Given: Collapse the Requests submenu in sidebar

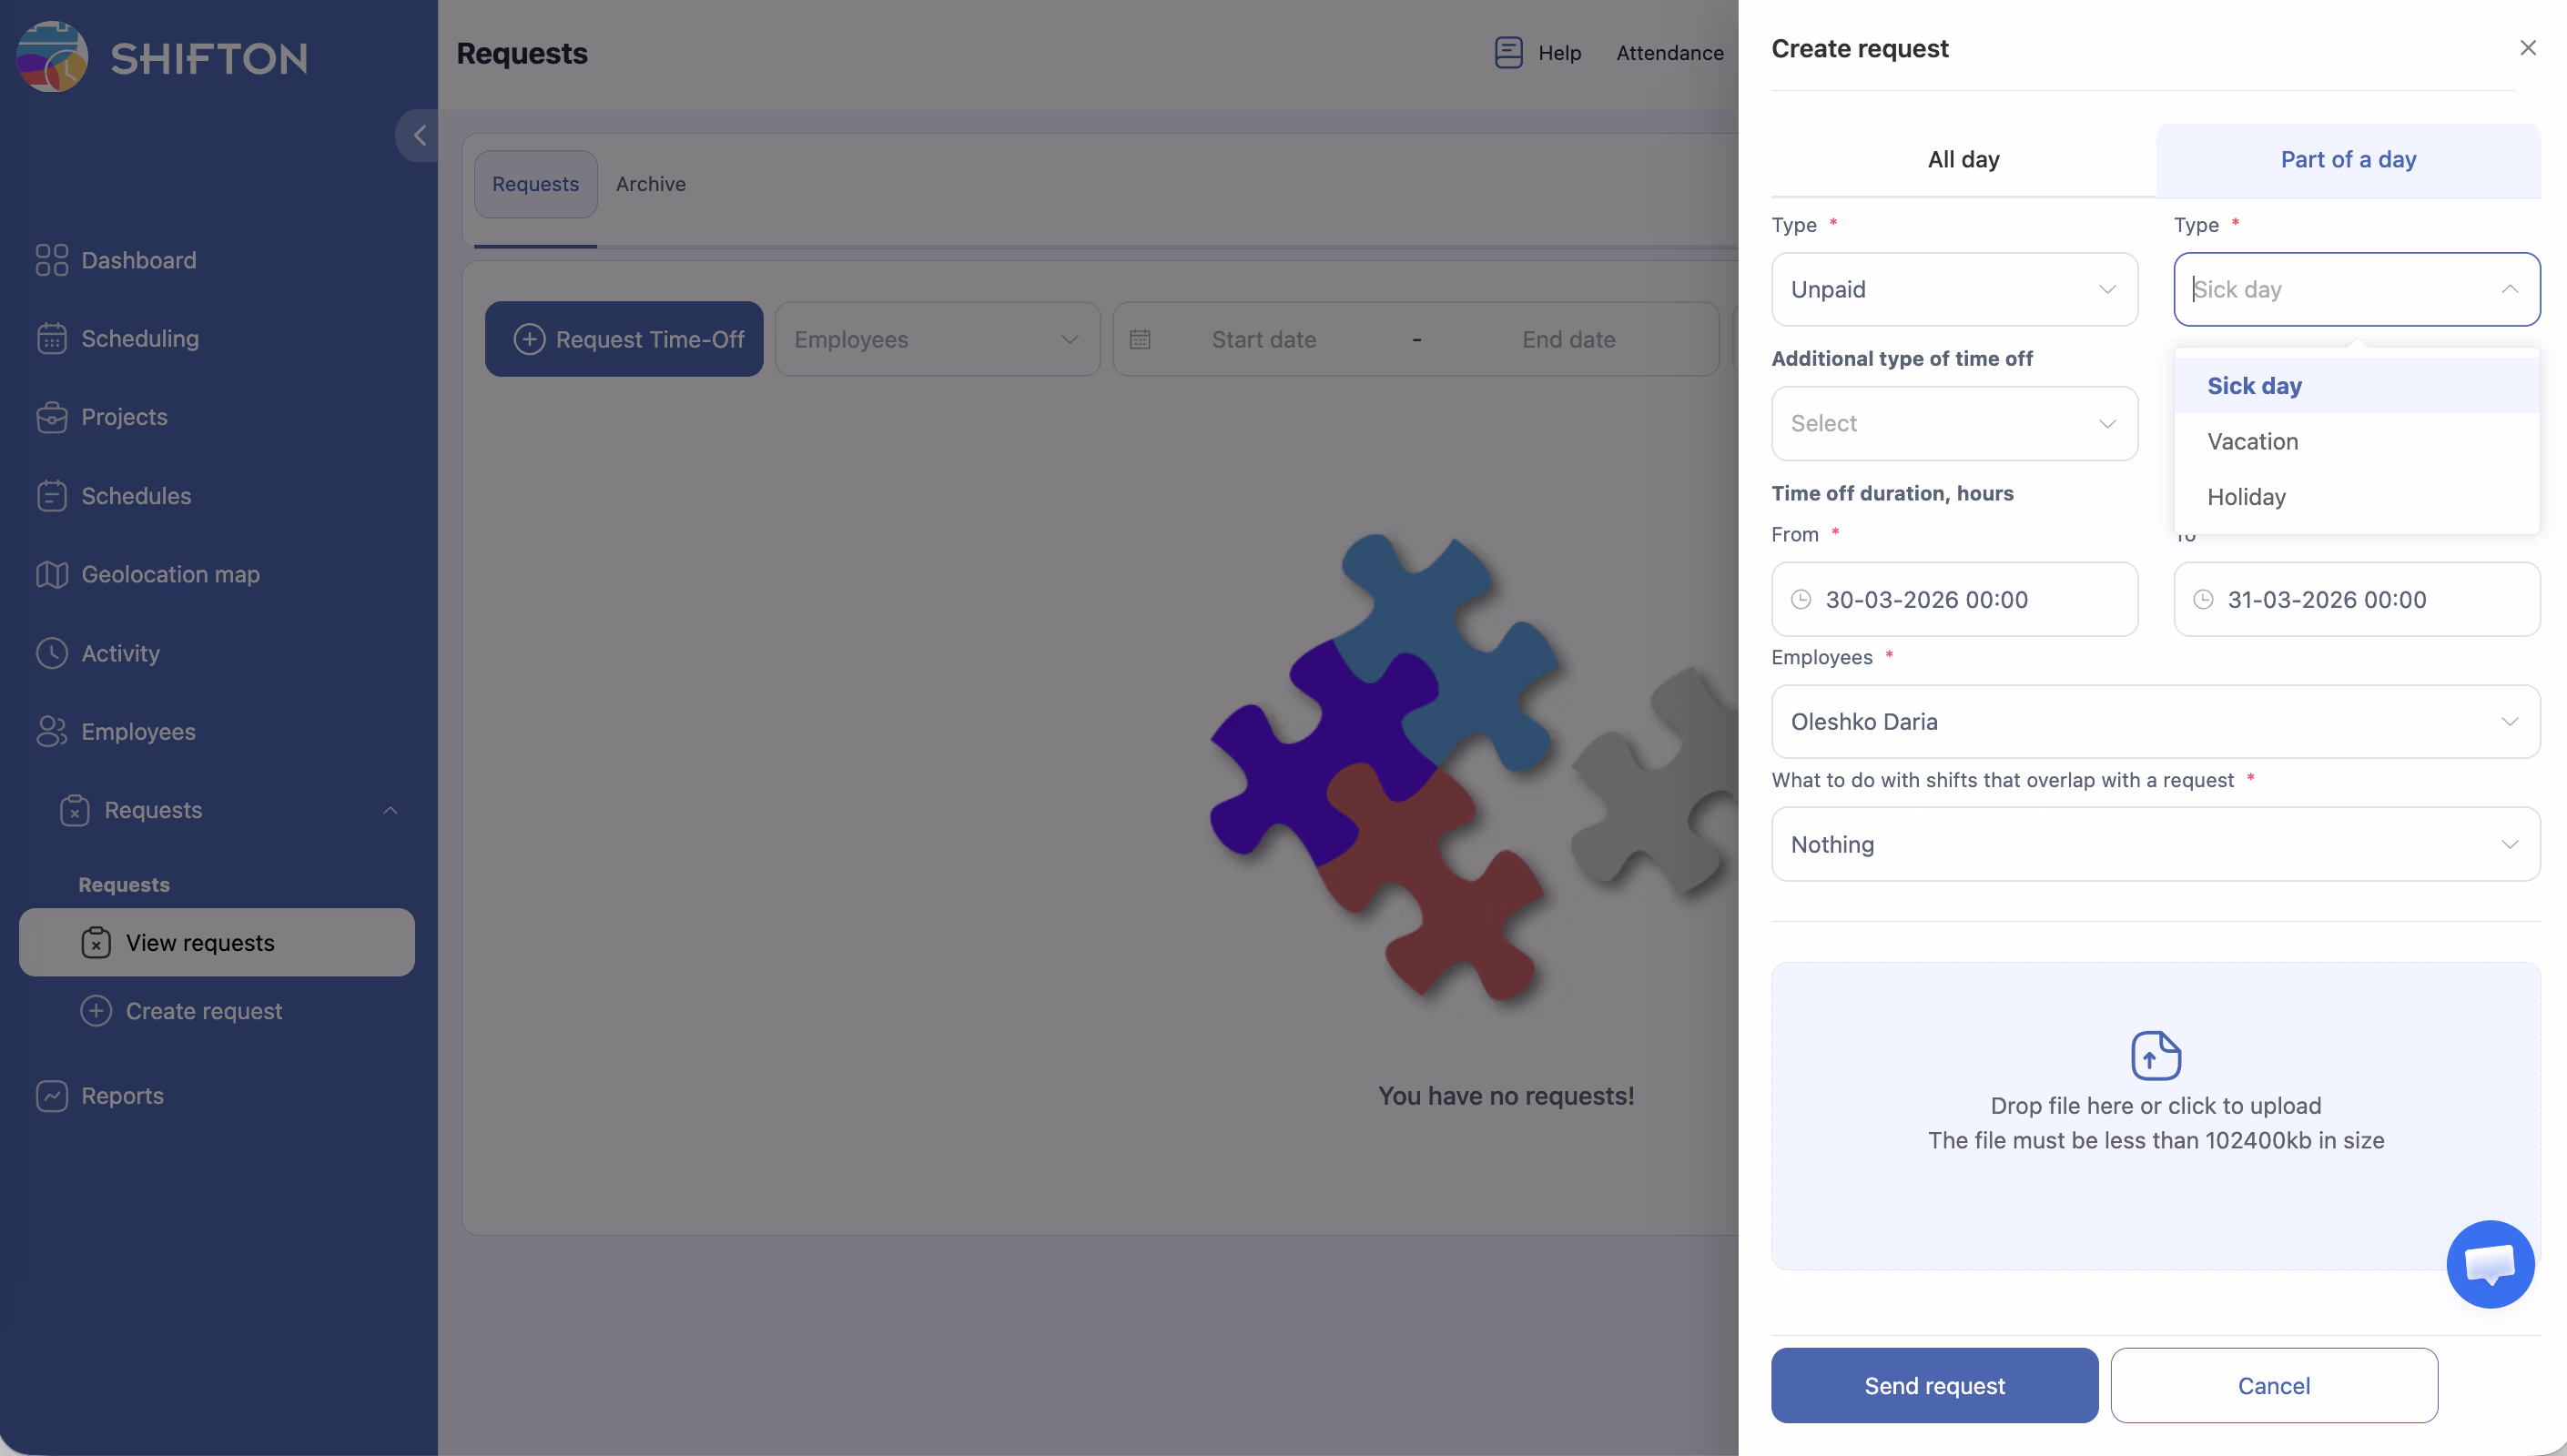Looking at the screenshot, I should [390, 810].
